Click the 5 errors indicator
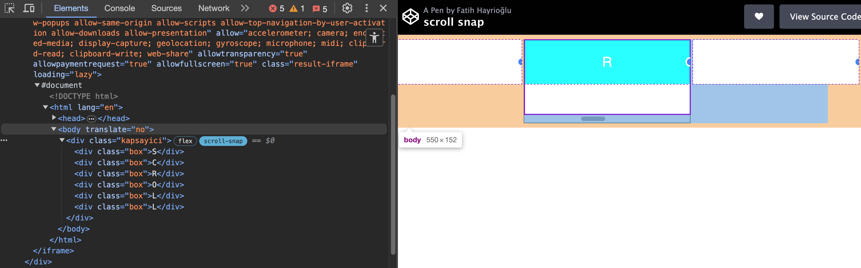 [x=276, y=8]
